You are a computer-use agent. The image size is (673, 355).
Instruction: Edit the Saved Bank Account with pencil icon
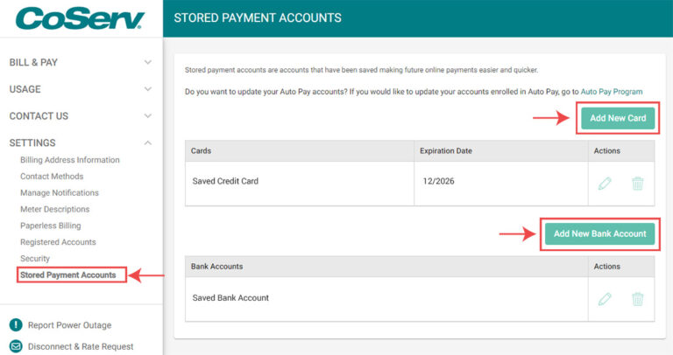click(x=605, y=299)
